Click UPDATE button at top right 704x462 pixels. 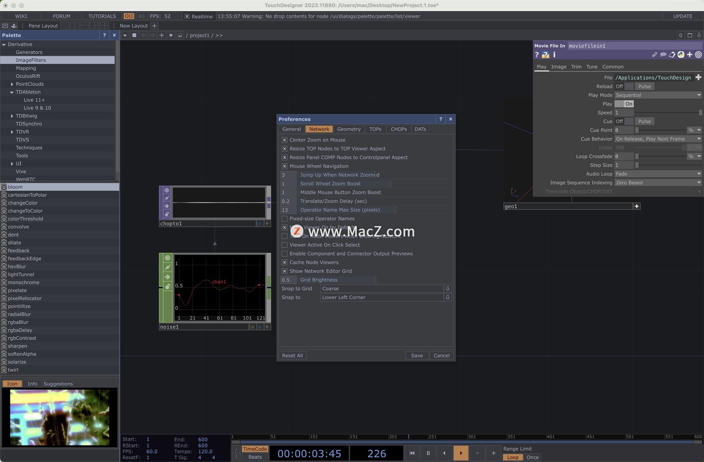[x=683, y=16]
